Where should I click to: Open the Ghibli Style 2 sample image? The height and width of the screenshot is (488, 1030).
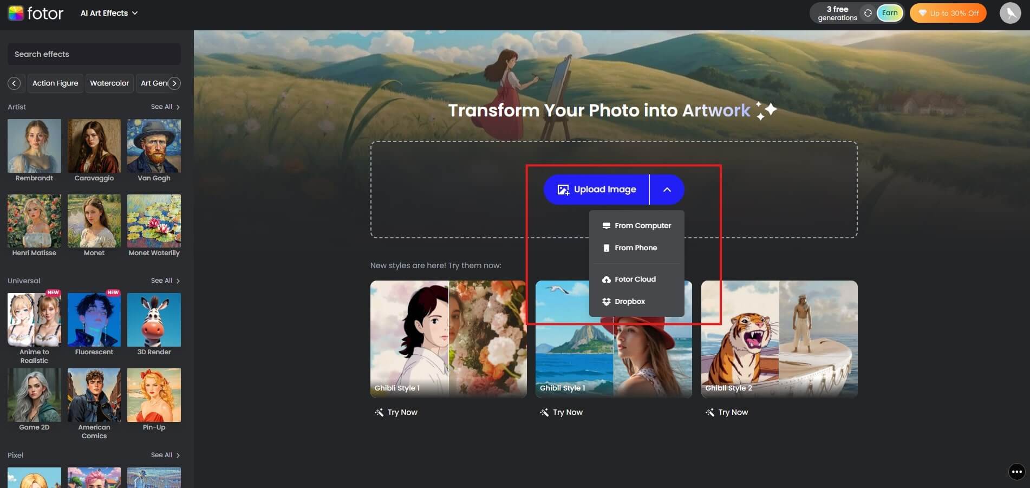[779, 339]
